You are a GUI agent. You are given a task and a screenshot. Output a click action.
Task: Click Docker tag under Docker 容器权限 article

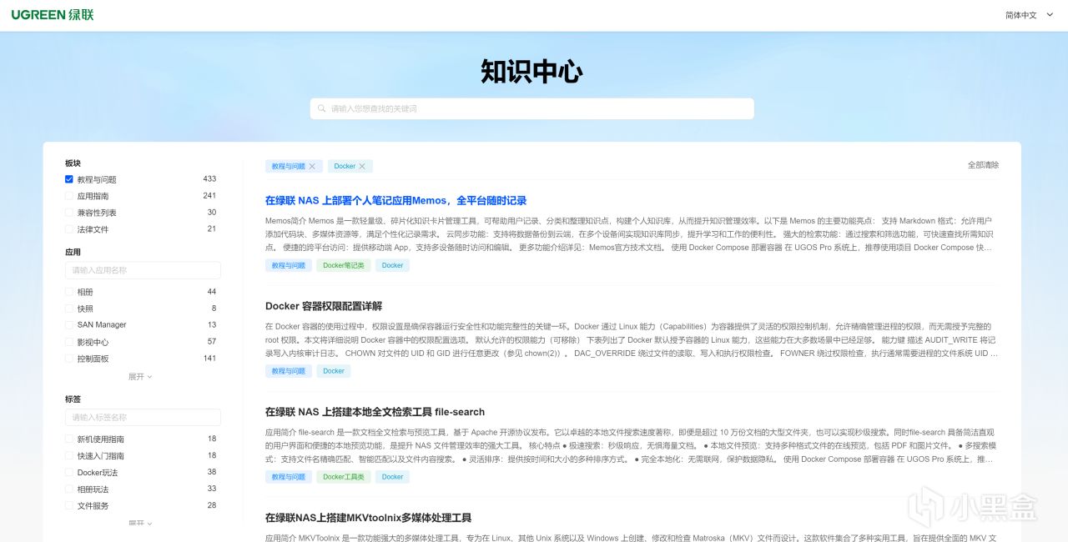[x=334, y=371]
